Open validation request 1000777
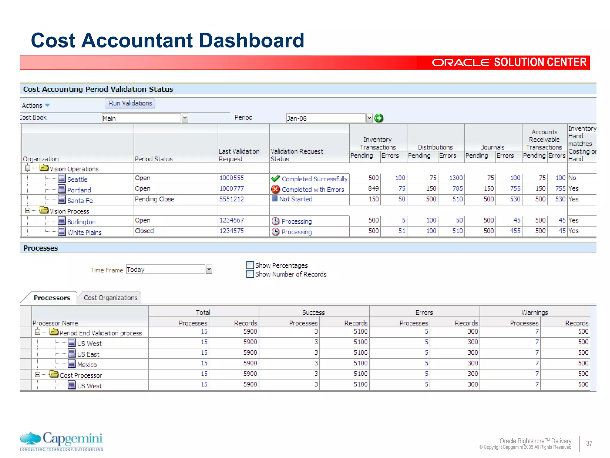 point(231,188)
